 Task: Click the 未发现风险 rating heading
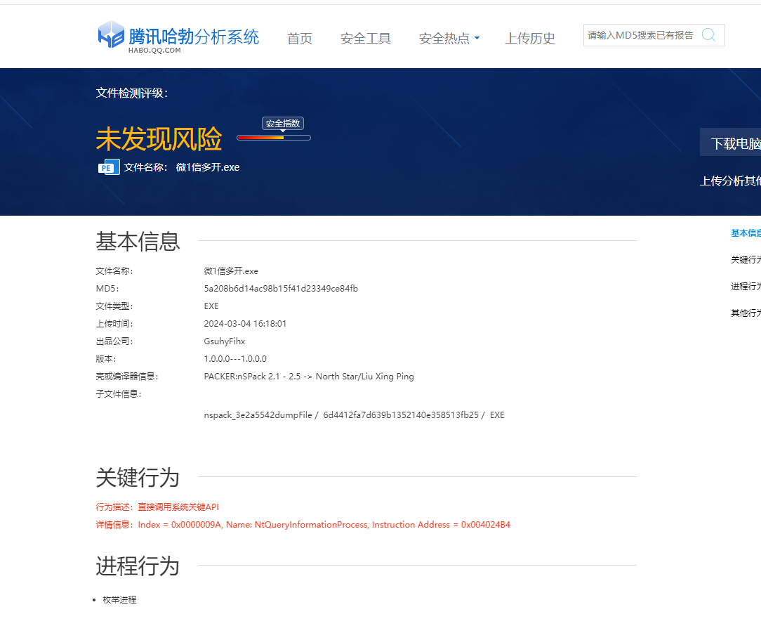click(159, 139)
